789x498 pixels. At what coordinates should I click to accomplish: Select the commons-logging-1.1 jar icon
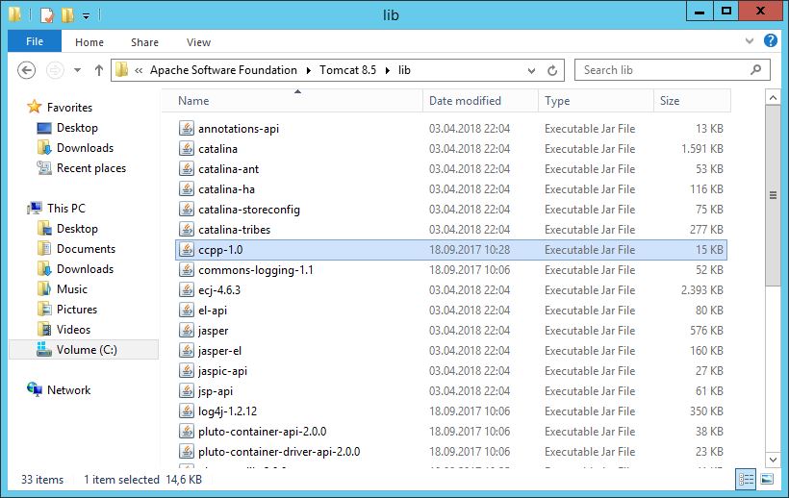[x=186, y=270]
